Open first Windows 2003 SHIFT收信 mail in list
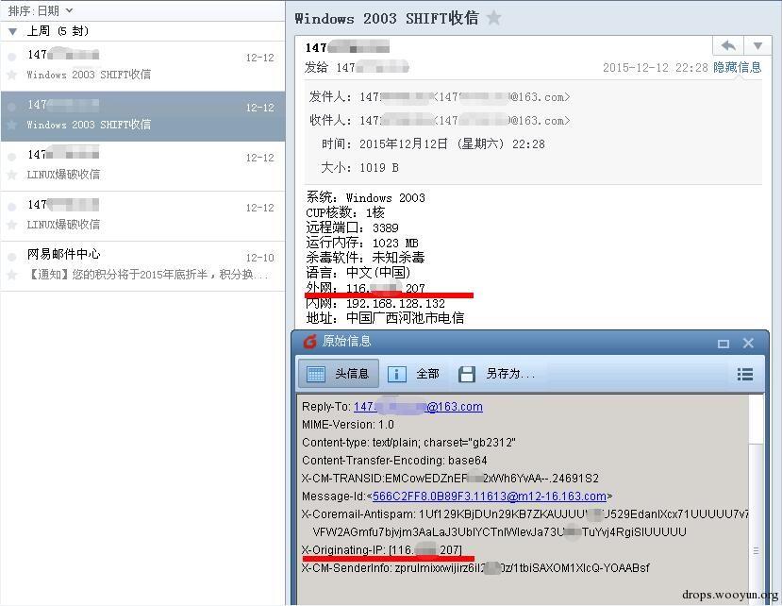Viewport: 782px width, 606px height. pyautogui.click(x=142, y=66)
